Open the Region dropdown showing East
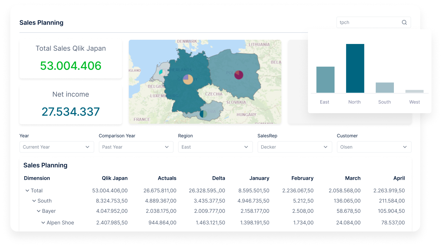443x247 pixels. (x=215, y=147)
